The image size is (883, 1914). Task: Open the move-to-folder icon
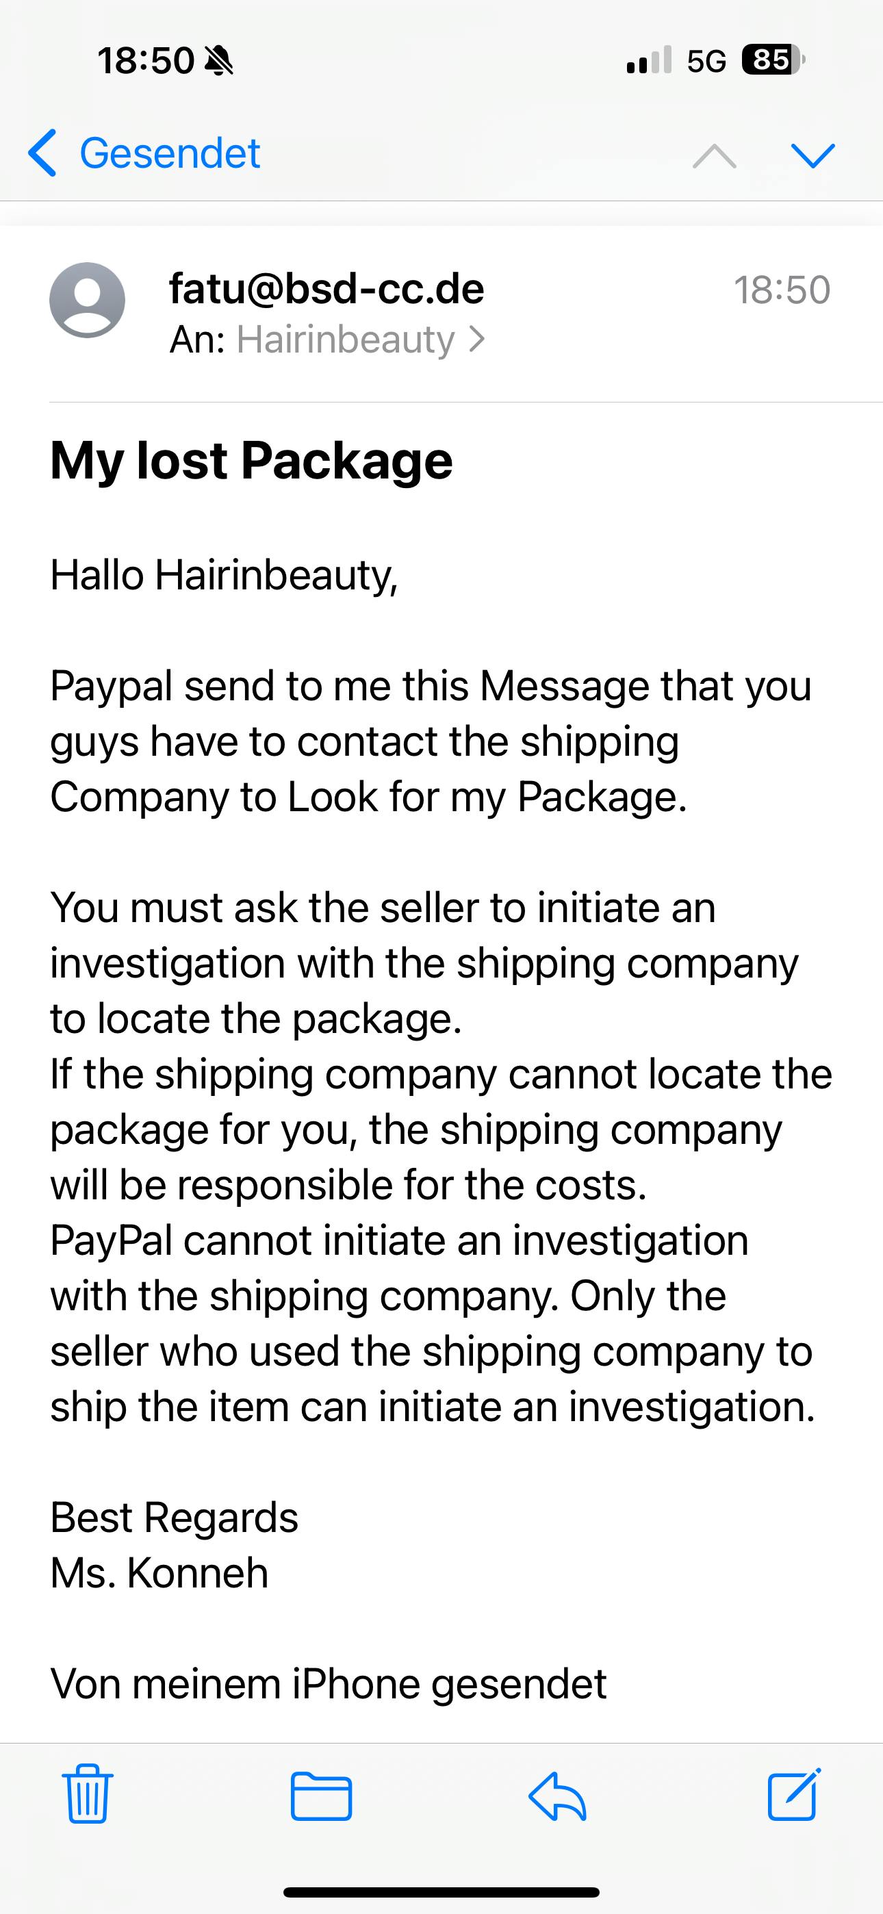pos(321,1795)
